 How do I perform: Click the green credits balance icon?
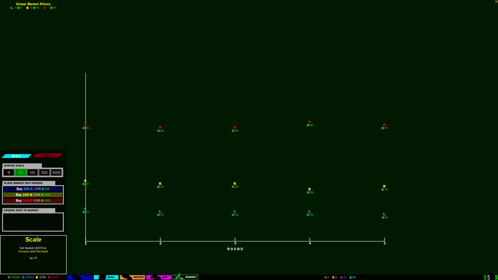click(x=9, y=277)
